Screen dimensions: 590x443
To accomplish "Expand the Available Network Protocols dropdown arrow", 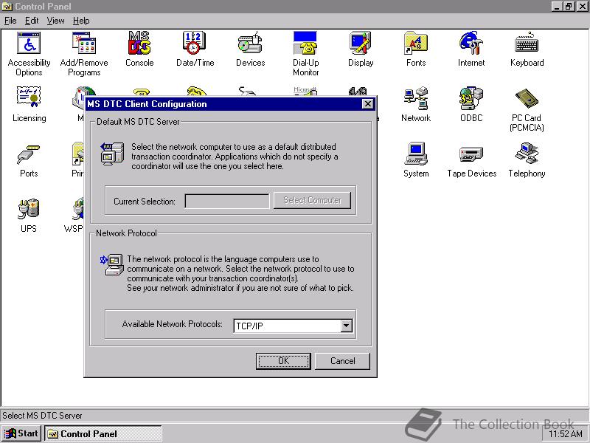I will click(x=346, y=326).
